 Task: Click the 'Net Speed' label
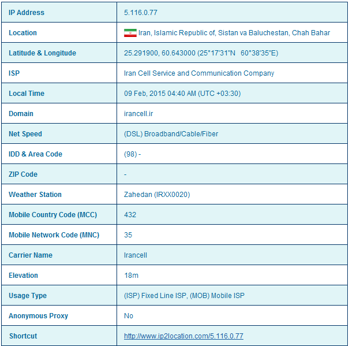(x=25, y=134)
